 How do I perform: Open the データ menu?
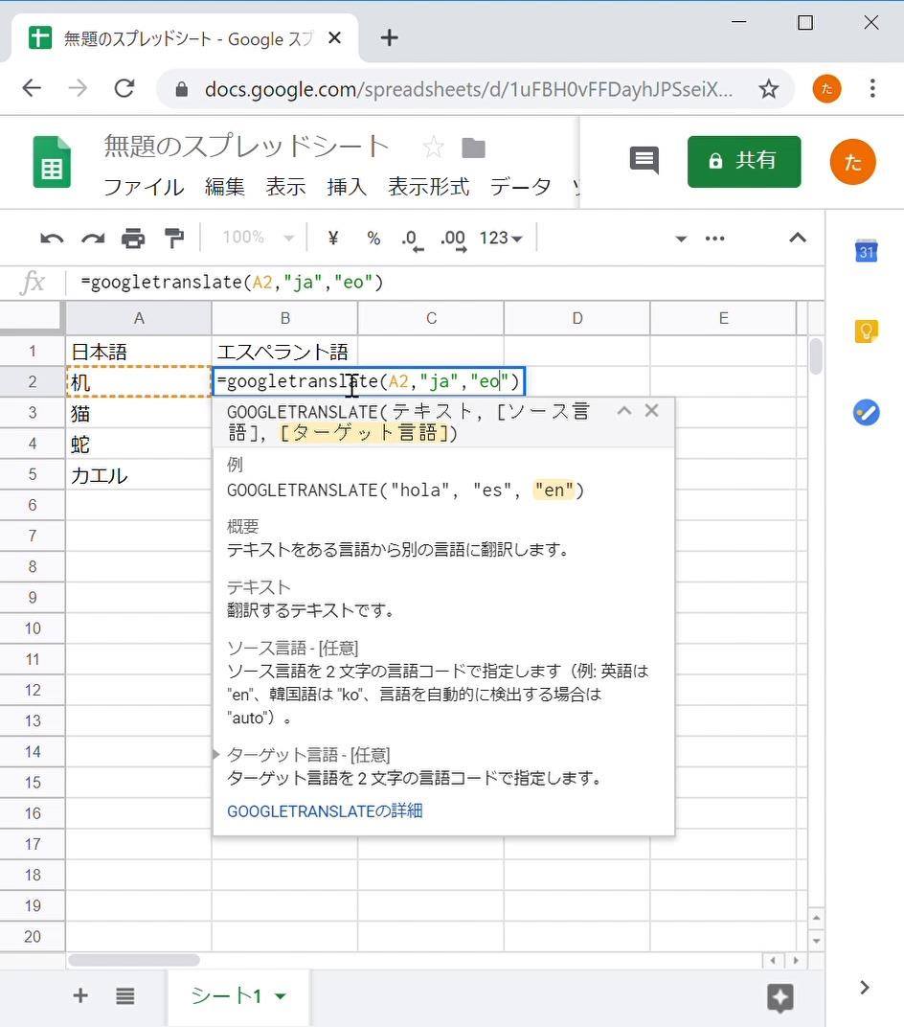(x=521, y=188)
